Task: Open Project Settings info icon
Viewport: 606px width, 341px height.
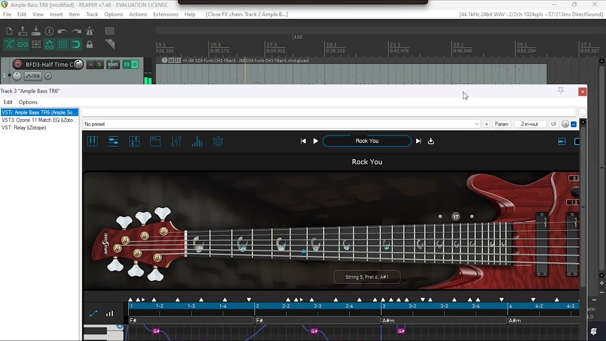Action: point(49,31)
